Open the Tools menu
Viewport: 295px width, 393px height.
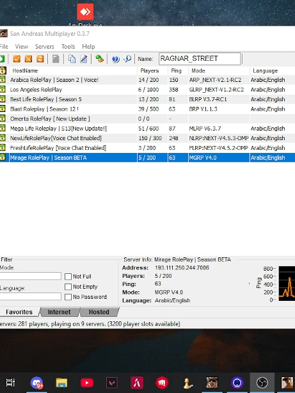(x=68, y=46)
